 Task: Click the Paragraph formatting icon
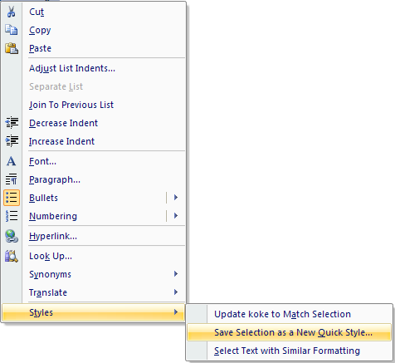tap(12, 179)
